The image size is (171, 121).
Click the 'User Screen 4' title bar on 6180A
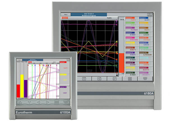[x=89, y=15]
